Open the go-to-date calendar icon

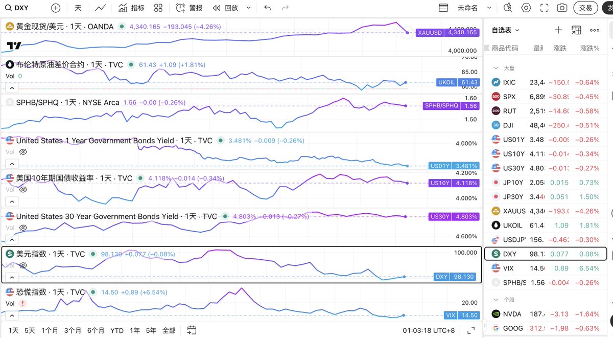(x=192, y=330)
